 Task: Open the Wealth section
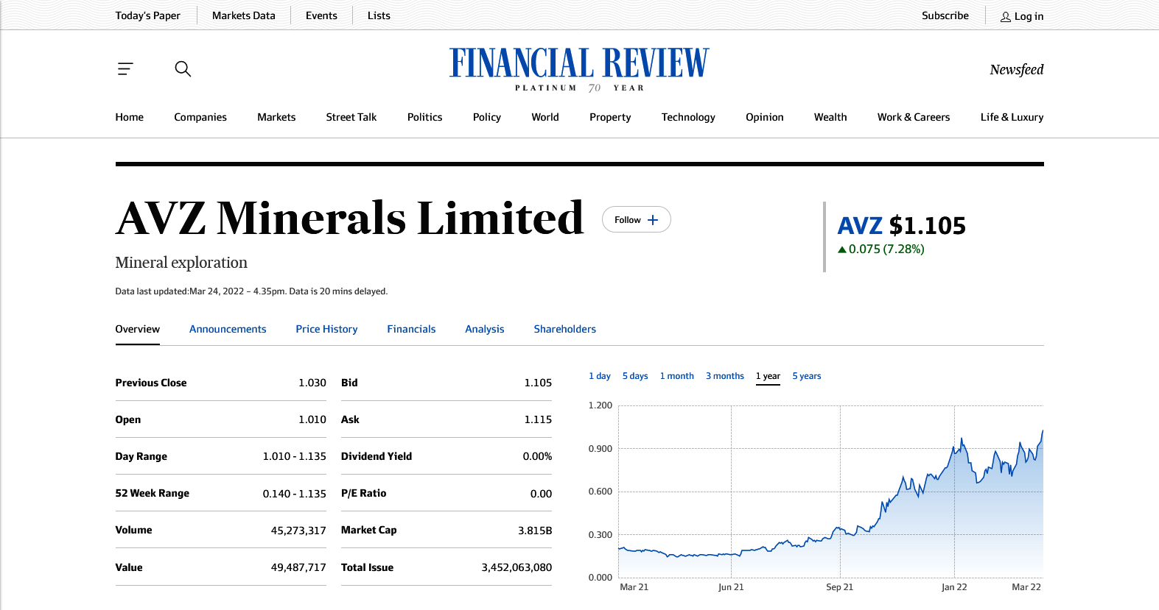click(x=830, y=117)
